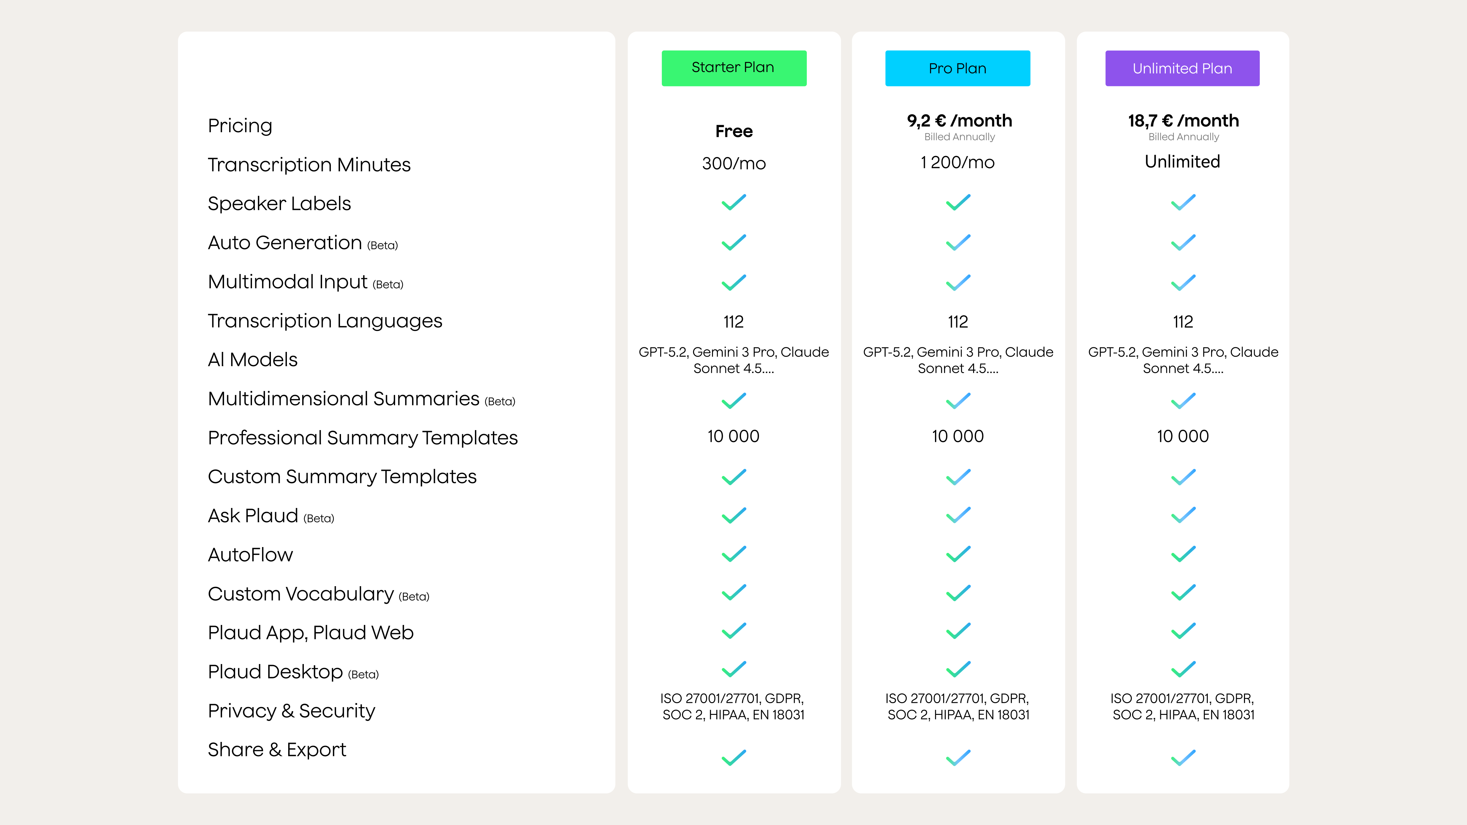This screenshot has height=825, width=1467.
Task: Click the green Starter Plan button
Action: pyautogui.click(x=733, y=68)
